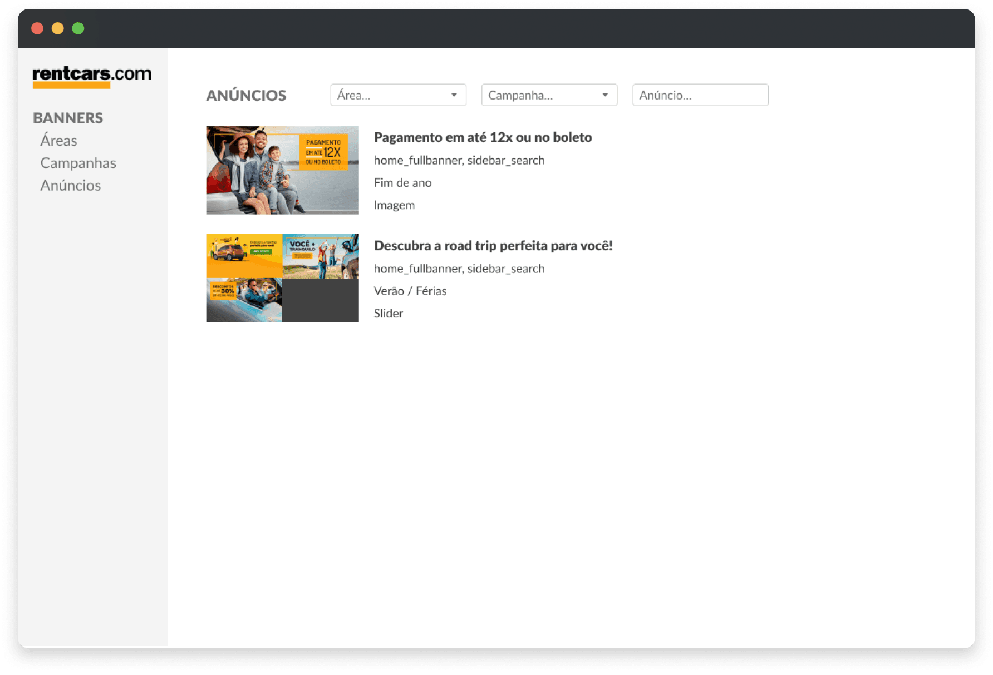Select Anúncios in the sidebar

click(x=70, y=185)
